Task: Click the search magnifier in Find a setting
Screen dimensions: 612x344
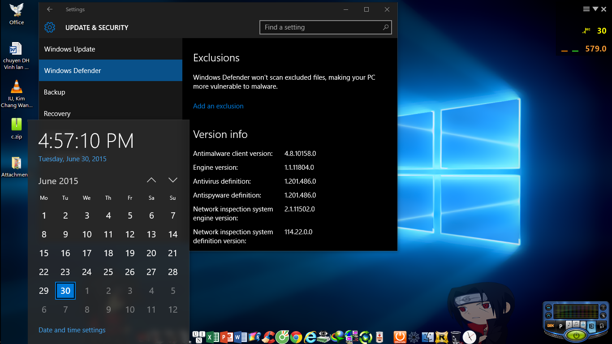Action: 385,27
